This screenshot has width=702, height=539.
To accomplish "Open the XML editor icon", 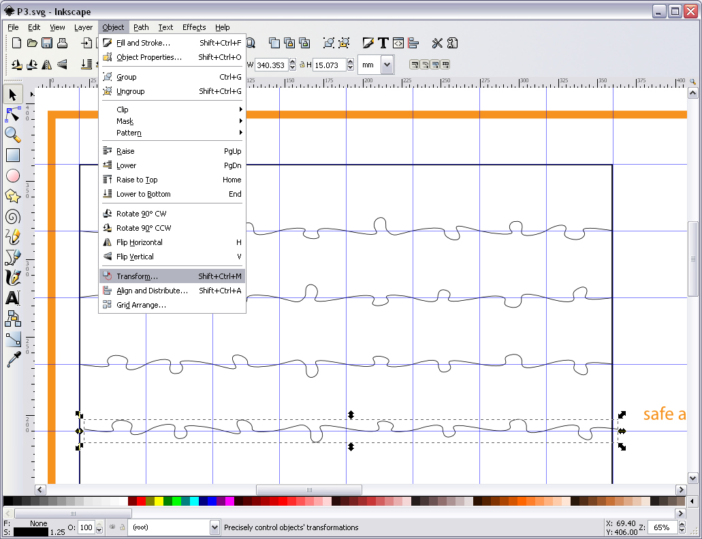I will tap(398, 43).
